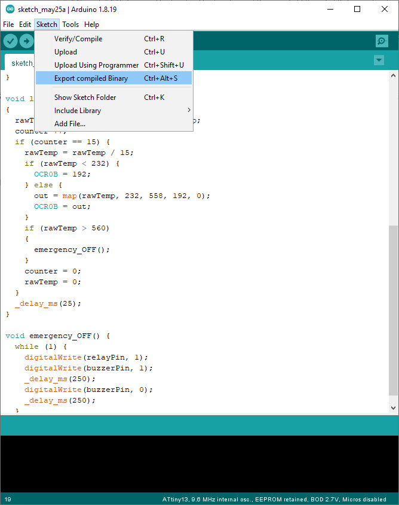Click the Upload arrow toolbar icon
This screenshot has width=399, height=505.
tap(26, 41)
